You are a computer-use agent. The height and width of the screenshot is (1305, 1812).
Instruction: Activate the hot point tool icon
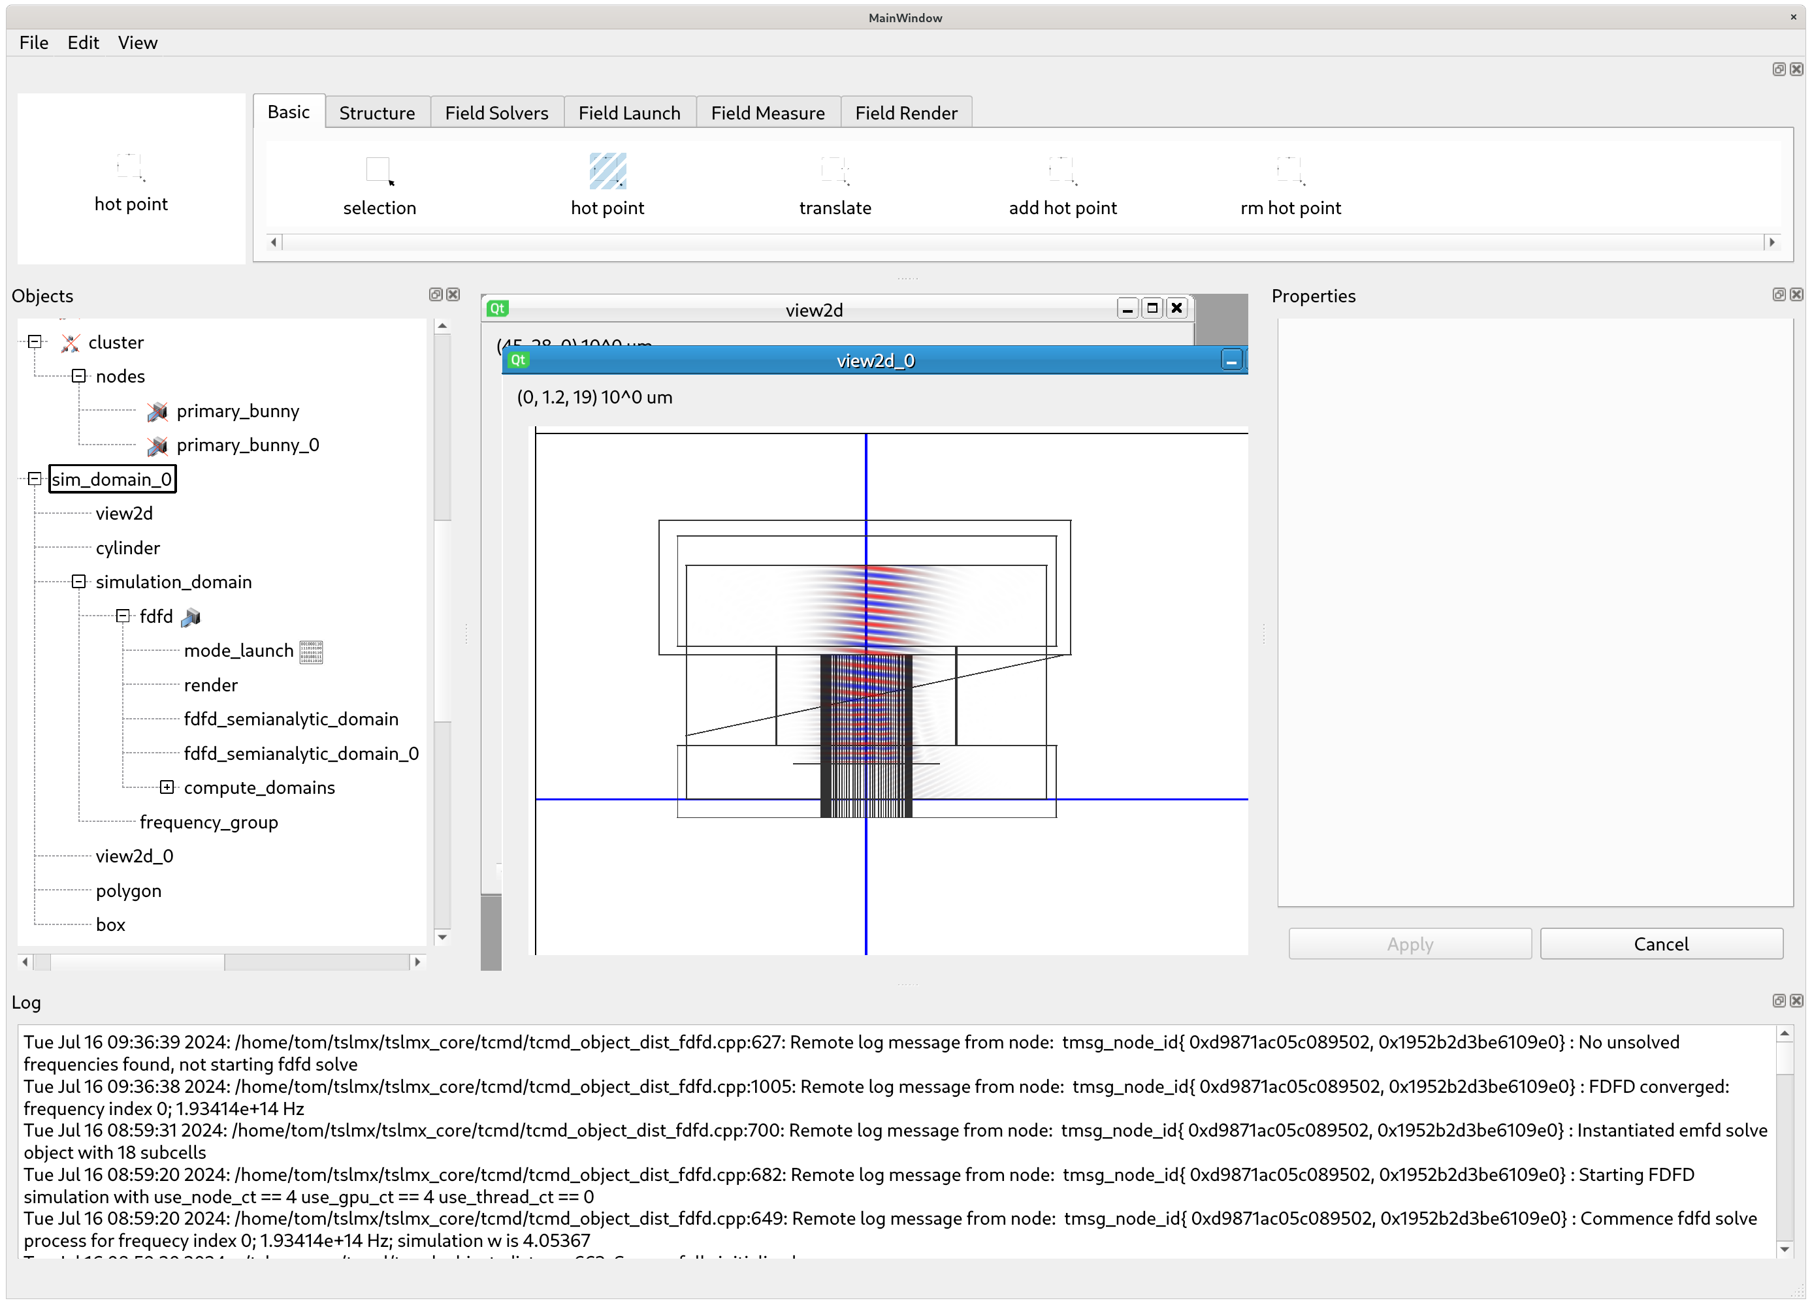[x=607, y=170]
